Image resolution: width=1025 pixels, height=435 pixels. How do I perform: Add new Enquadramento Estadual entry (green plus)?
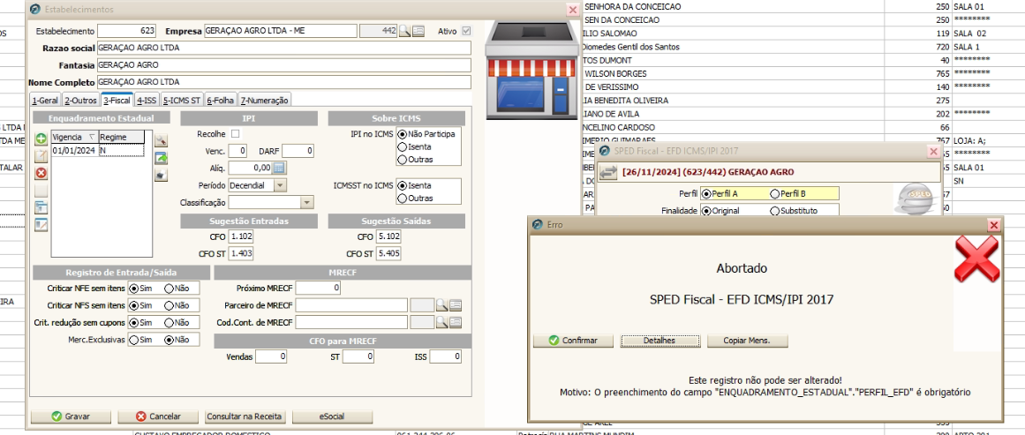pos(41,139)
